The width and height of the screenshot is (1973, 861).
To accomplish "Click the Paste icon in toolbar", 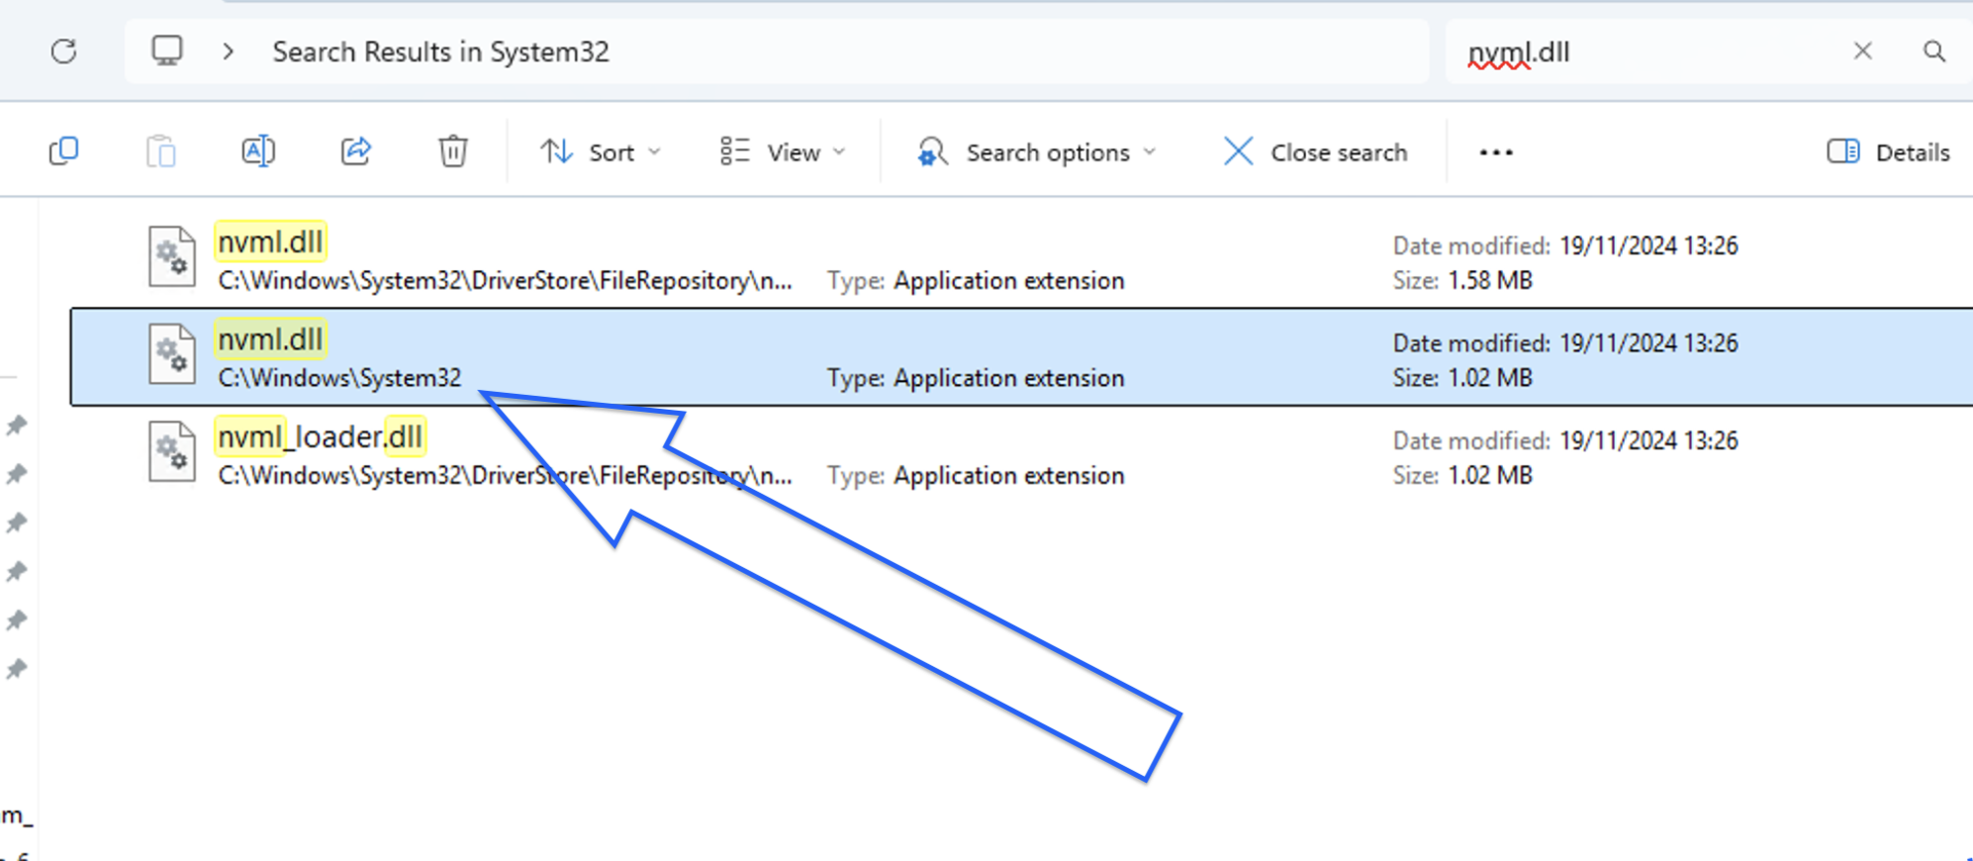I will [160, 151].
